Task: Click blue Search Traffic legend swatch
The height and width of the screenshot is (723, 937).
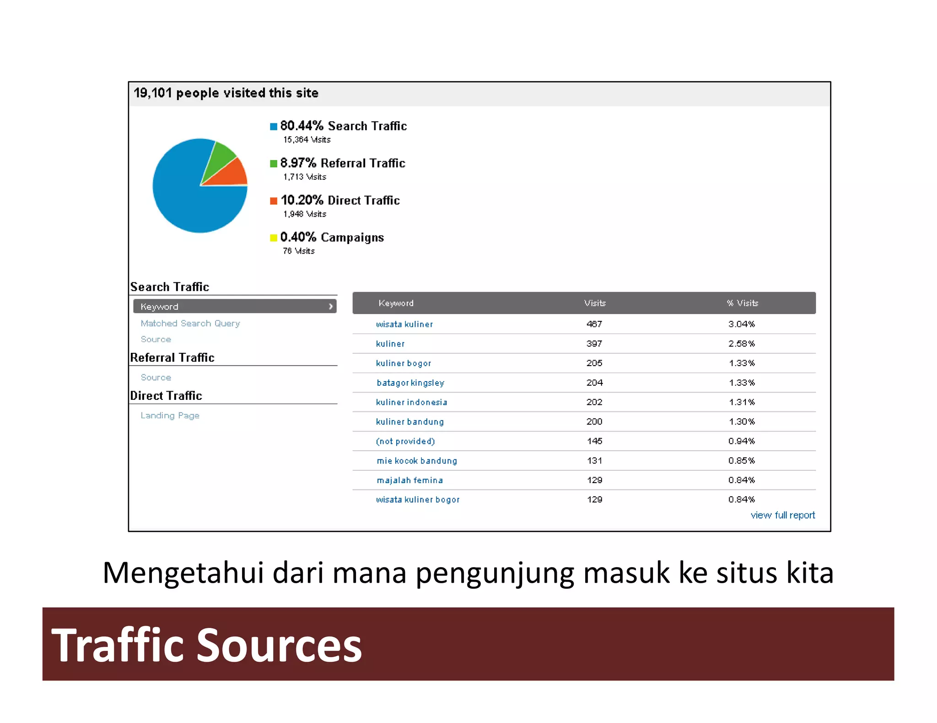Action: pos(274,127)
